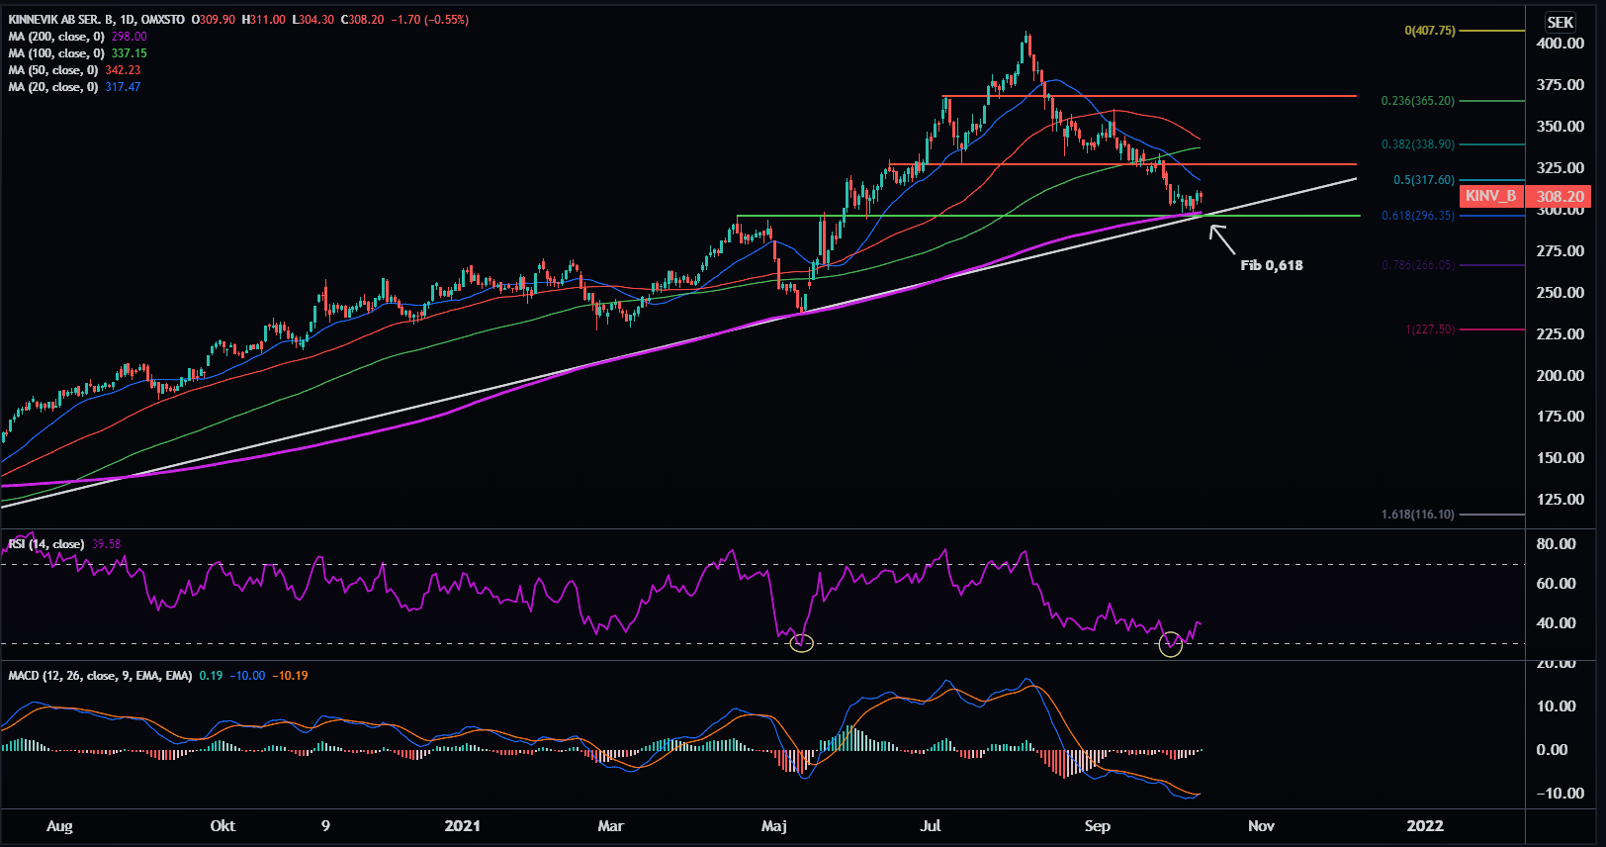Click the 1.618(116.10) Fibonacci extension label
This screenshot has height=847, width=1606.
pyautogui.click(x=1417, y=515)
